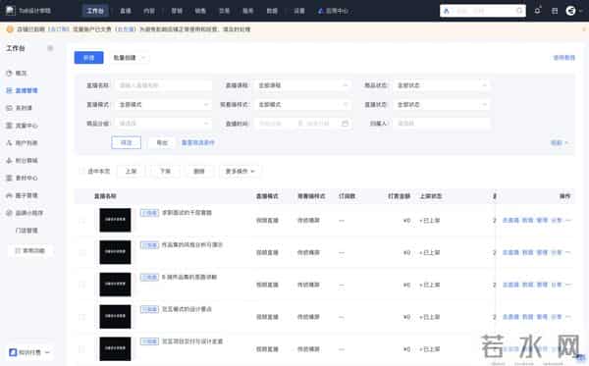Click the 积分商城 sidebar icon
The width and height of the screenshot is (589, 366).
point(9,161)
